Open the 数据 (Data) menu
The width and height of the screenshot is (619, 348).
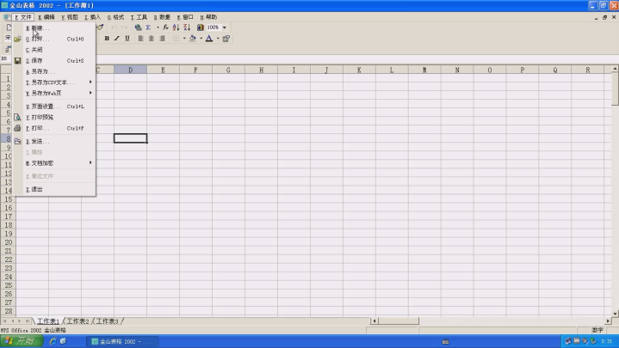point(162,17)
